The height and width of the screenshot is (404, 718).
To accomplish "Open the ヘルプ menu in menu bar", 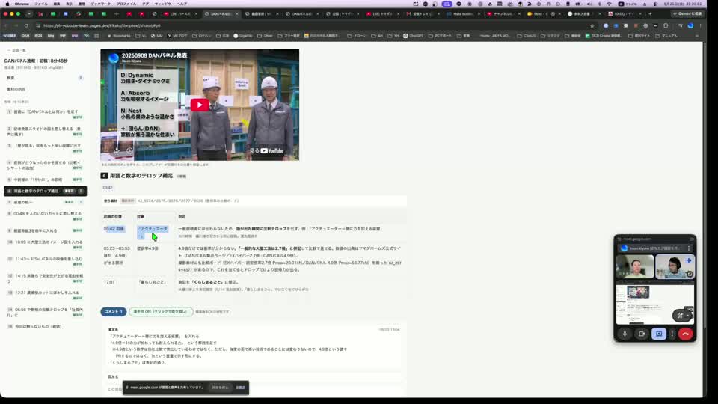I will [182, 4].
